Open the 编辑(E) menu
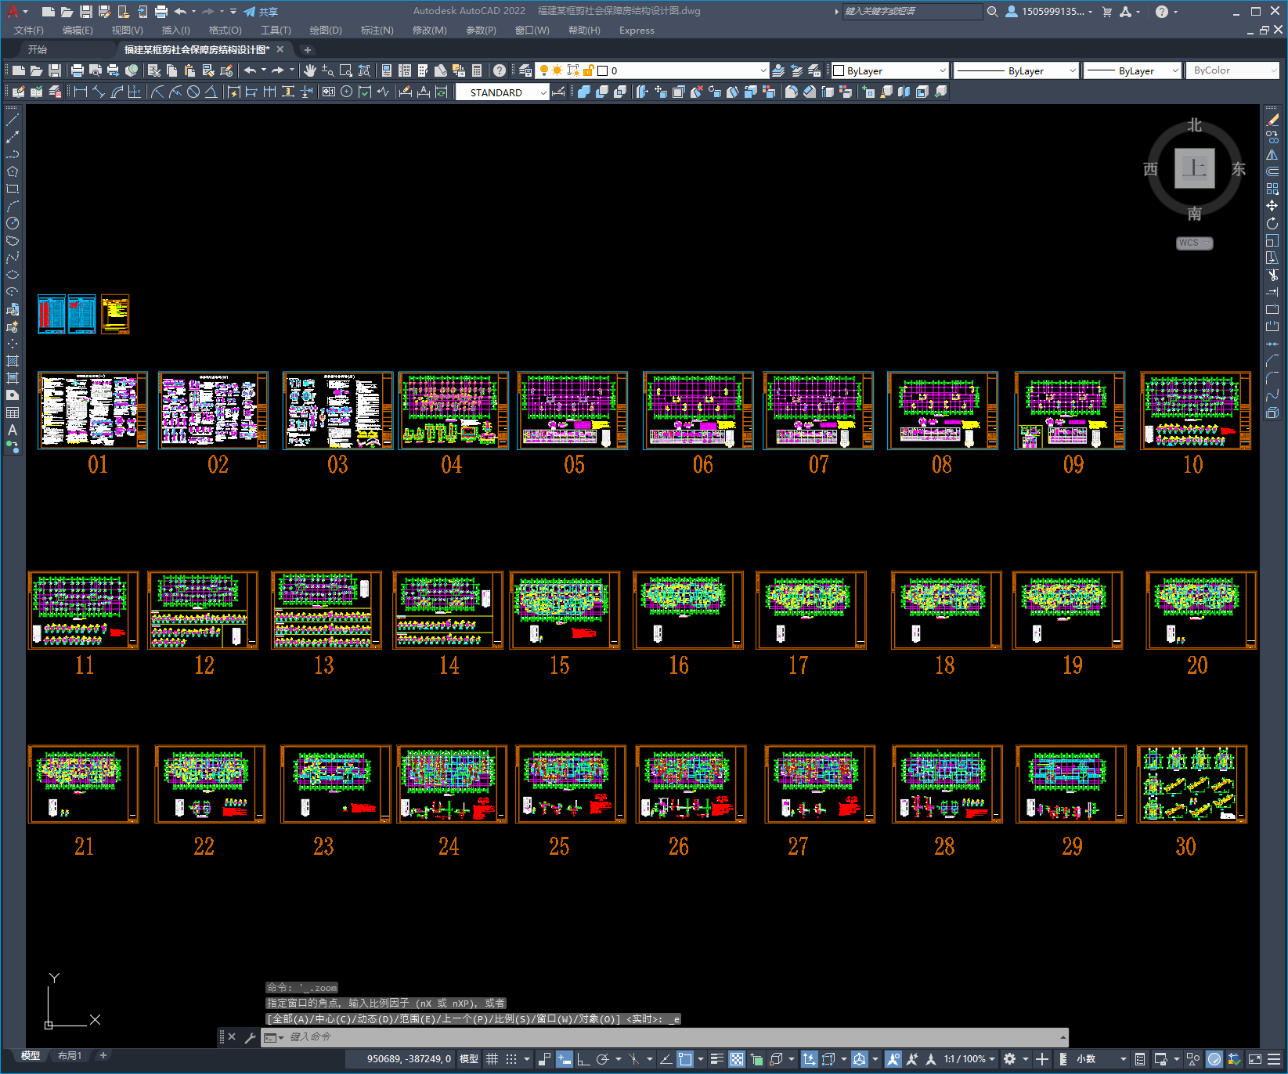The height and width of the screenshot is (1074, 1288). pos(78,31)
